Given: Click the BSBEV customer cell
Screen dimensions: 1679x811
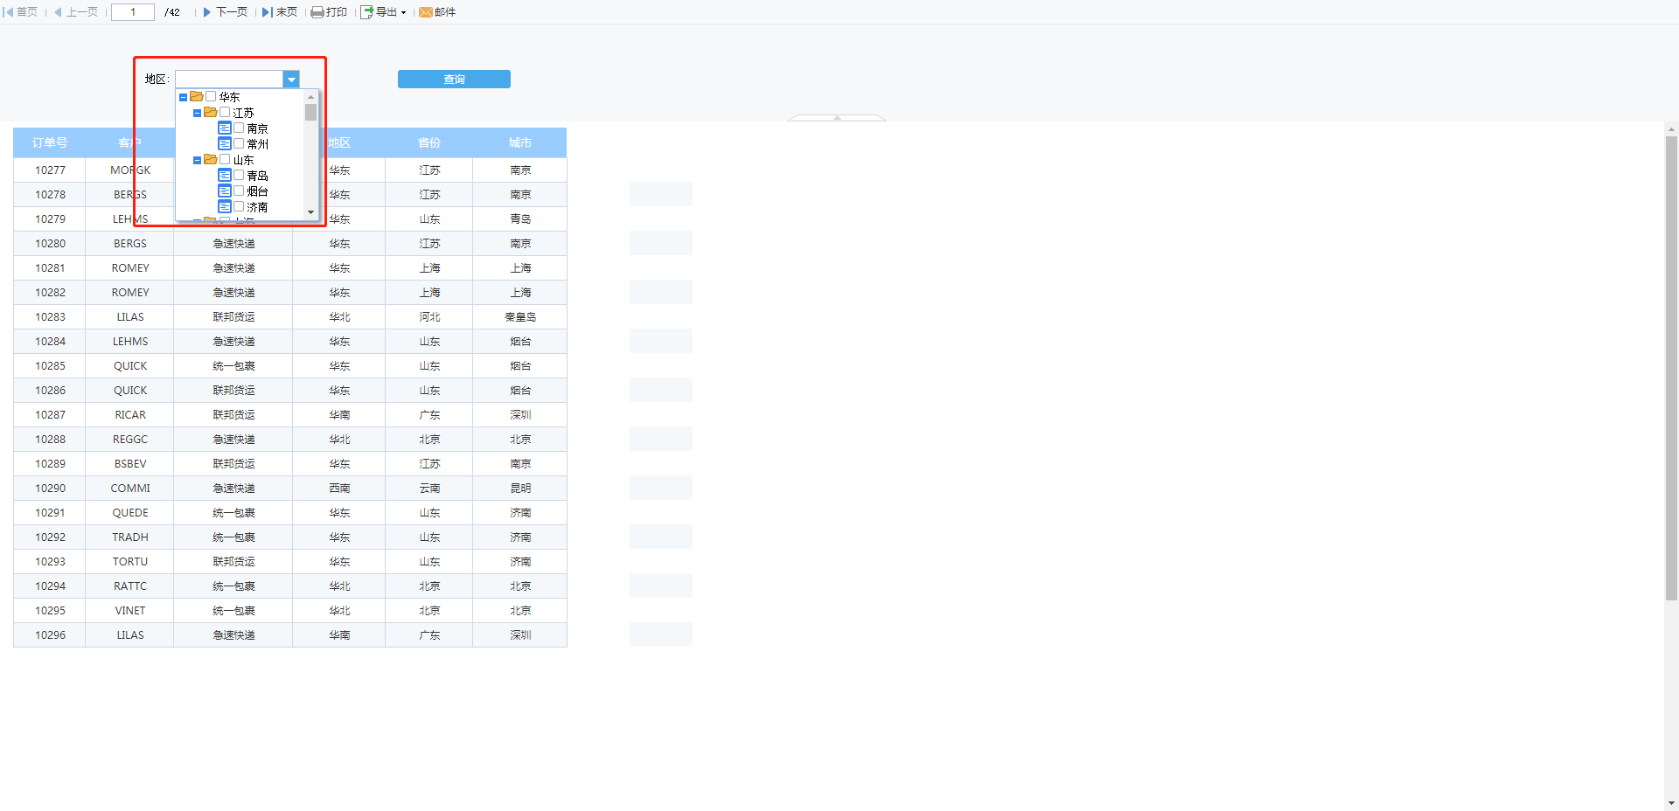Looking at the screenshot, I should [130, 464].
